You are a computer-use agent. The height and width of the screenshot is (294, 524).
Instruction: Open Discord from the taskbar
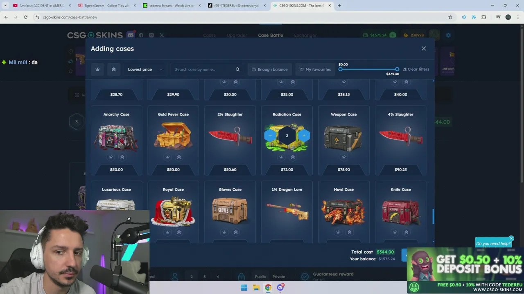[x=280, y=288]
